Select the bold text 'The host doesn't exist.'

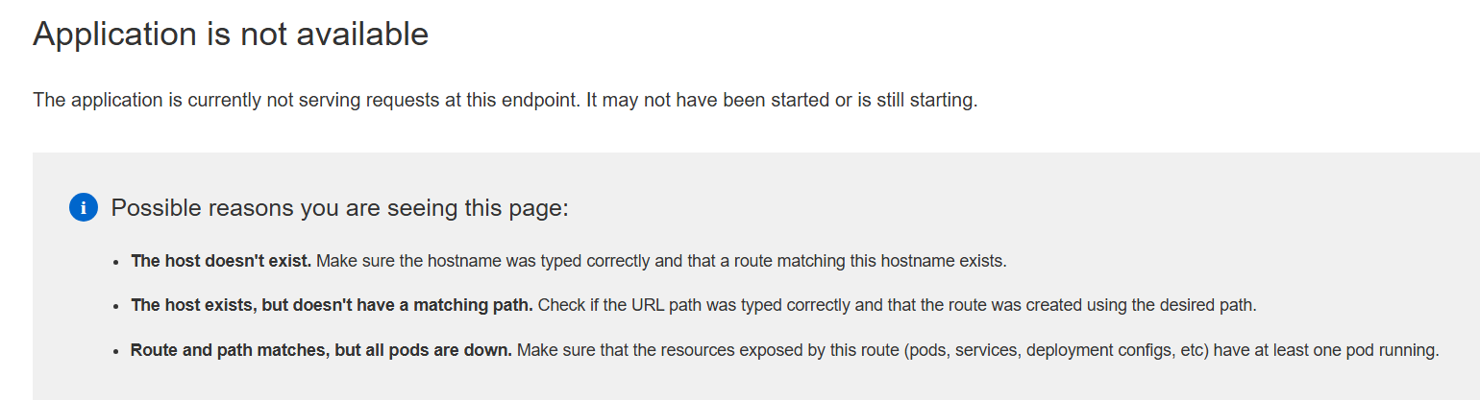(222, 260)
